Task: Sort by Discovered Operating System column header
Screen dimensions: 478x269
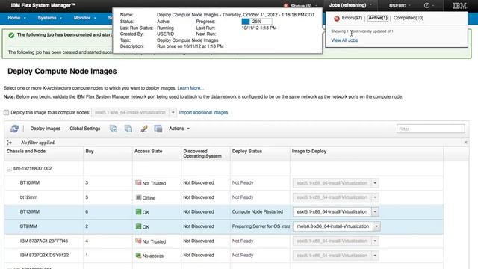Action: (x=202, y=154)
